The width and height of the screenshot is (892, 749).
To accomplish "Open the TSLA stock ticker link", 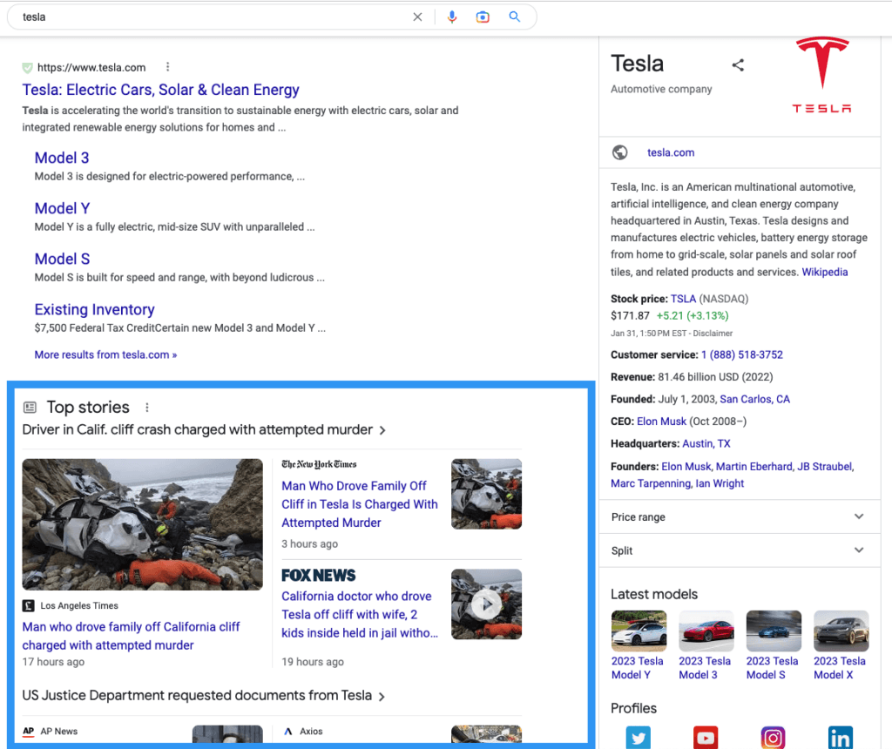I will coord(683,299).
